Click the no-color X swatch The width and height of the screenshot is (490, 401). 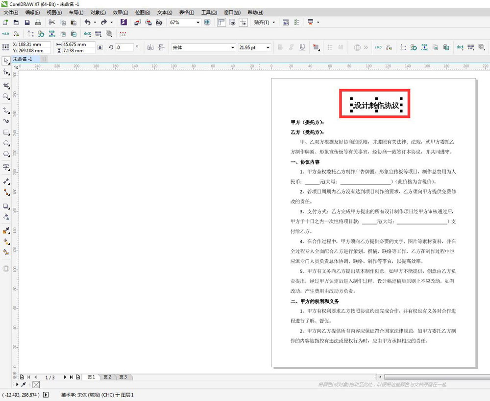click(x=36, y=385)
